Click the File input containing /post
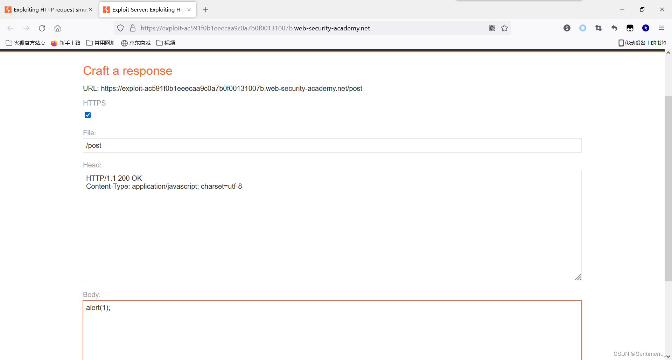 (x=332, y=145)
